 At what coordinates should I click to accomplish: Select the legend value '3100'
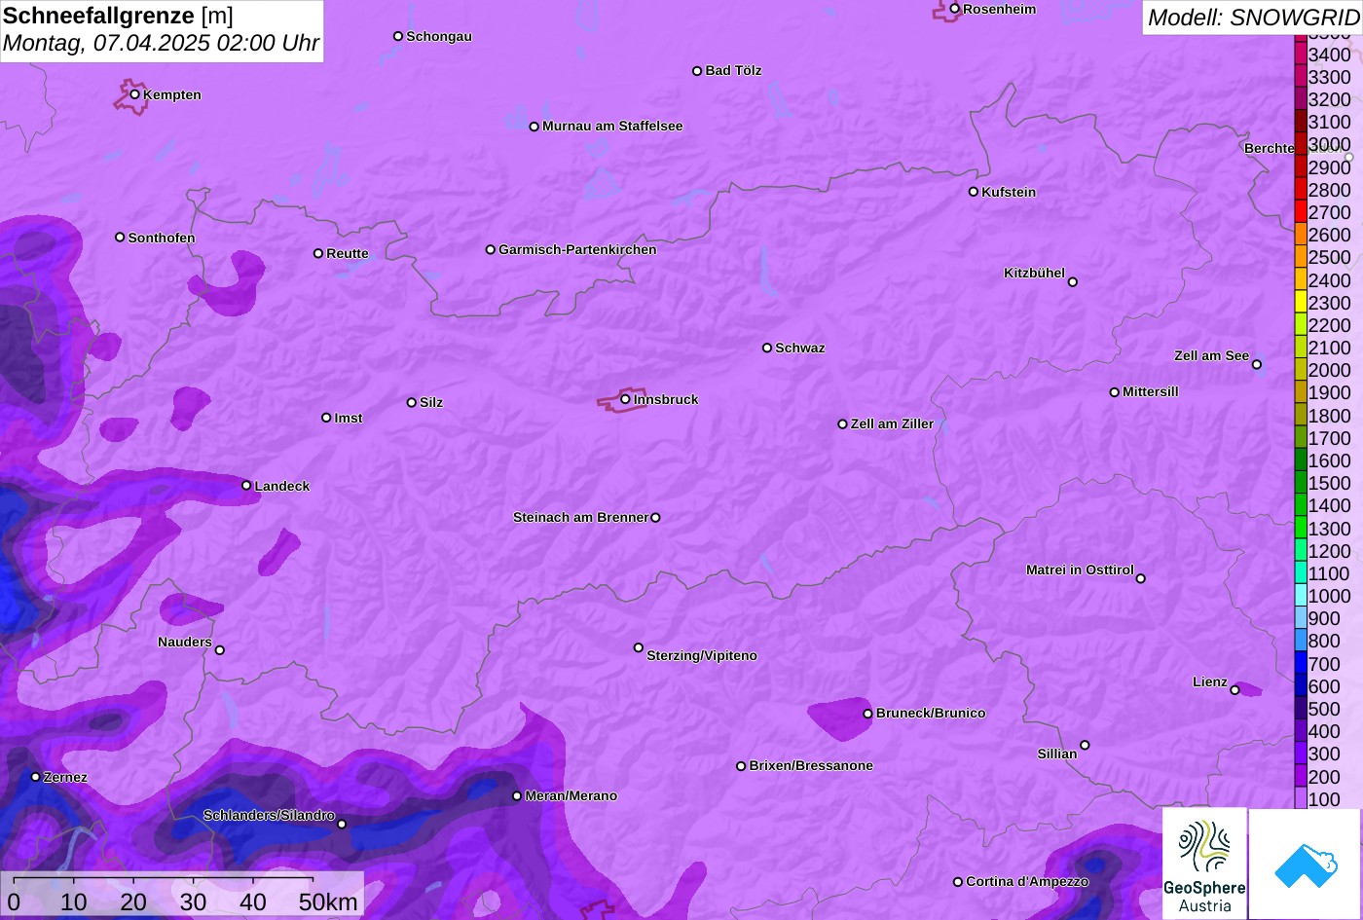(1329, 122)
